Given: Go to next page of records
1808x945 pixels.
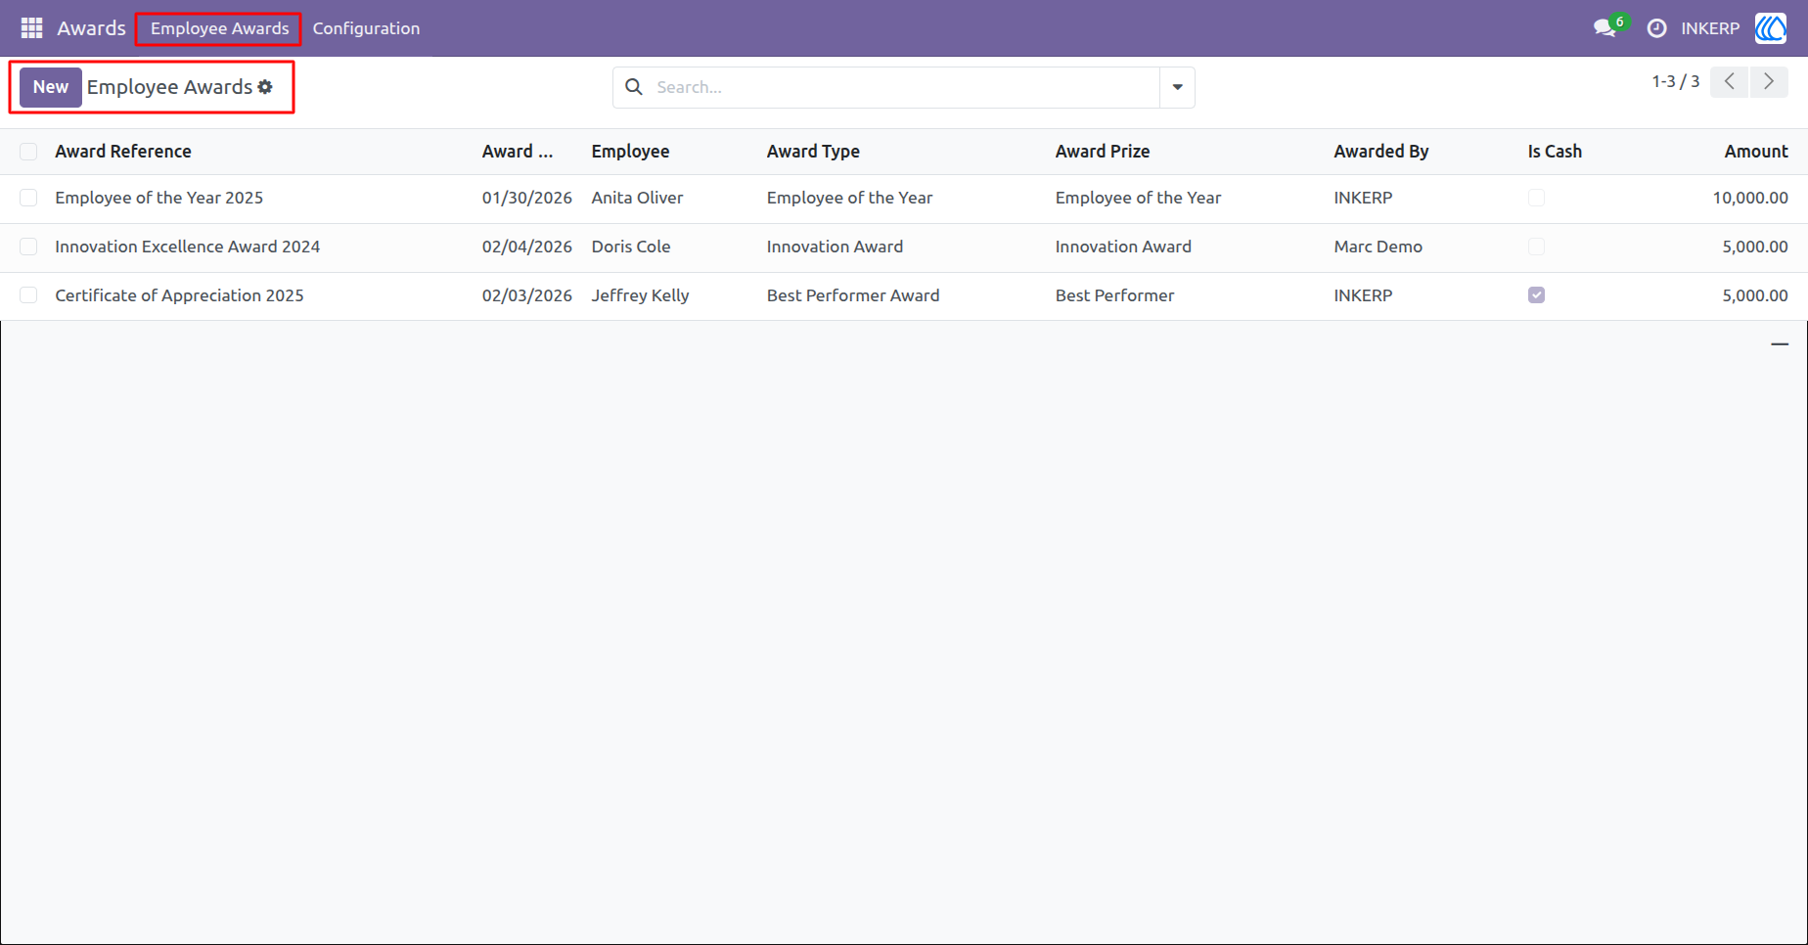Looking at the screenshot, I should tap(1769, 82).
